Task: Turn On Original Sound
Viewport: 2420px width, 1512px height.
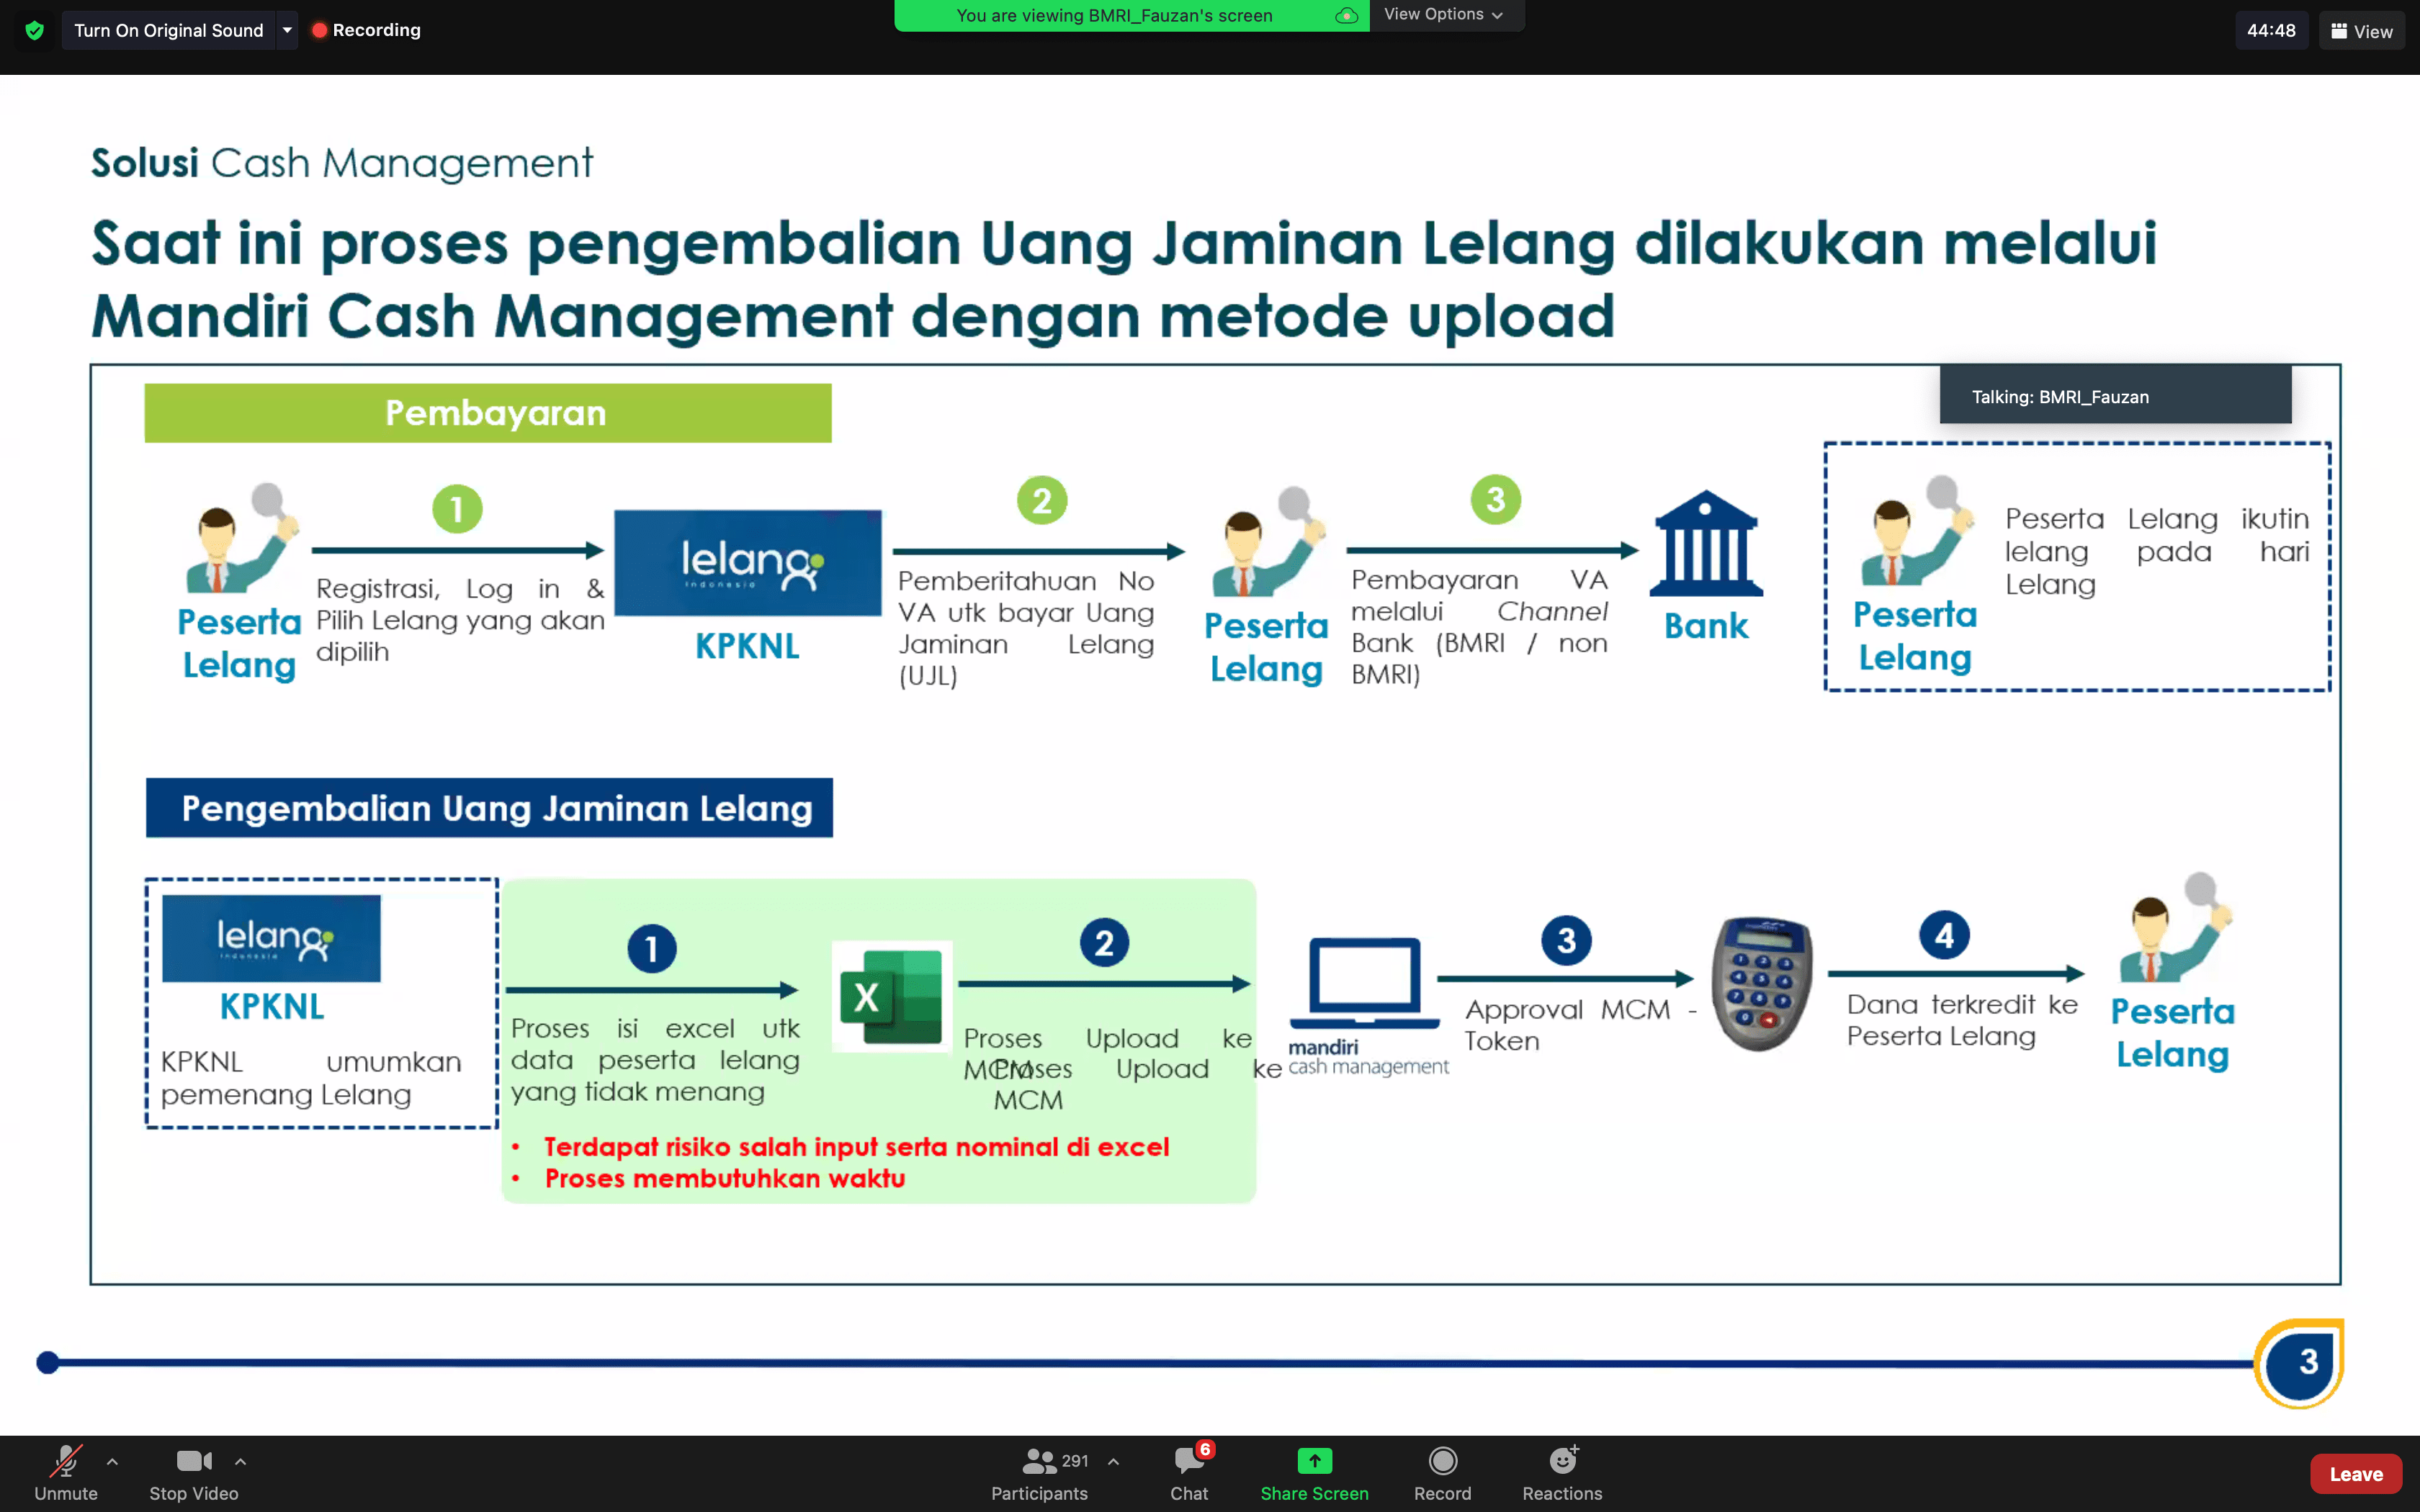Action: point(168,30)
